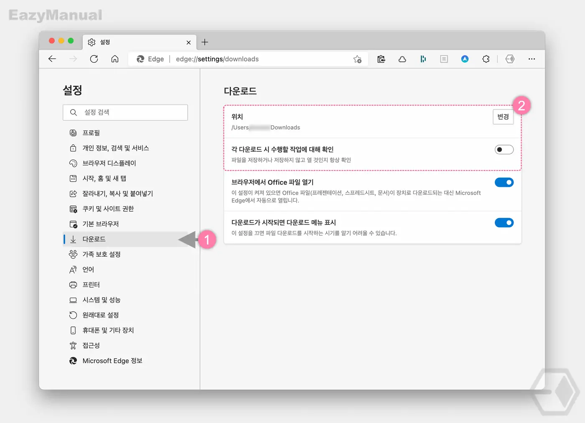The width and height of the screenshot is (585, 423).
Task: Disable 브라우저에서 Office 파일 열기 switch
Action: [x=504, y=182]
